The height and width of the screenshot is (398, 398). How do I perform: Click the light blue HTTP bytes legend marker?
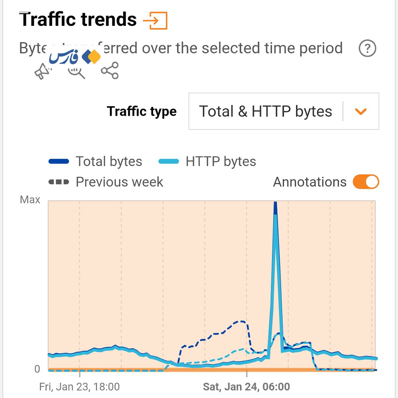coord(168,161)
